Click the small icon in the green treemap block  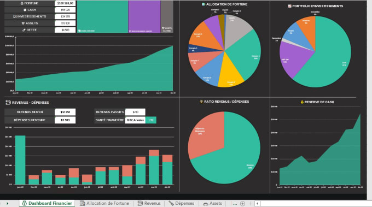(x=79, y=31)
